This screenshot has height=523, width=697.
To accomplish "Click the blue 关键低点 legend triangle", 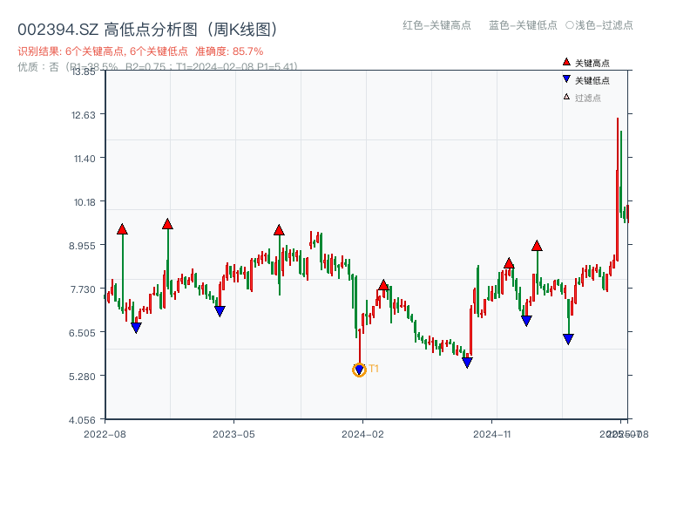I will click(x=566, y=79).
